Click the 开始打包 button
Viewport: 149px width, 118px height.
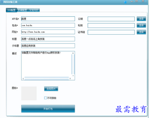click(48, 109)
